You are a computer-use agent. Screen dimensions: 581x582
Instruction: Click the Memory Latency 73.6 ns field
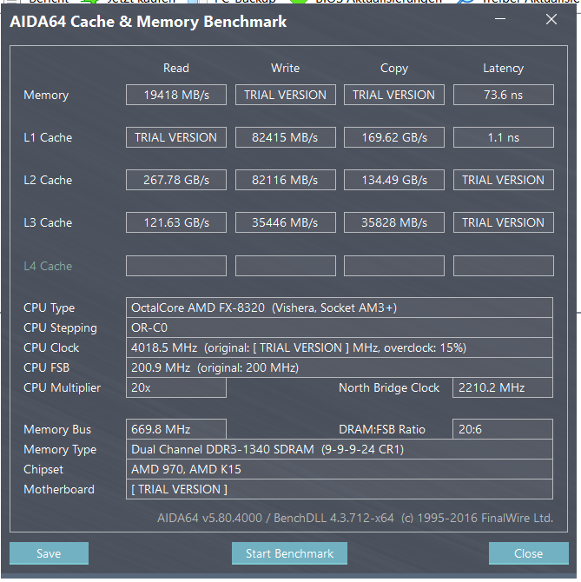504,95
